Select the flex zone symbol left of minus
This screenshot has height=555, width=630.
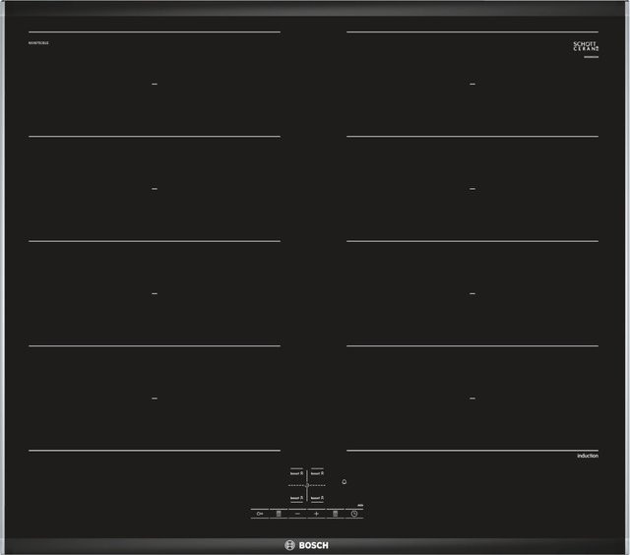(x=279, y=514)
